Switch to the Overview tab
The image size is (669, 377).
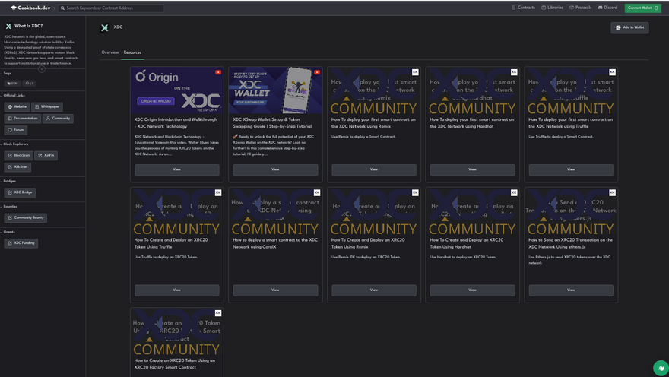point(109,52)
